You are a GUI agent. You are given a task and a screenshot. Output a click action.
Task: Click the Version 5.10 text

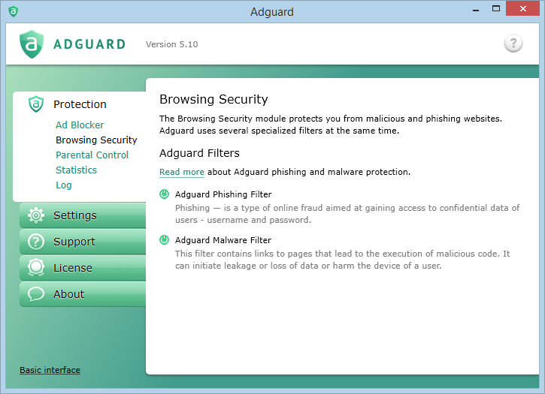171,44
